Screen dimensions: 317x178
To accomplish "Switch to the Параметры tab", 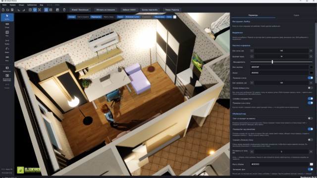I will coord(253,15).
